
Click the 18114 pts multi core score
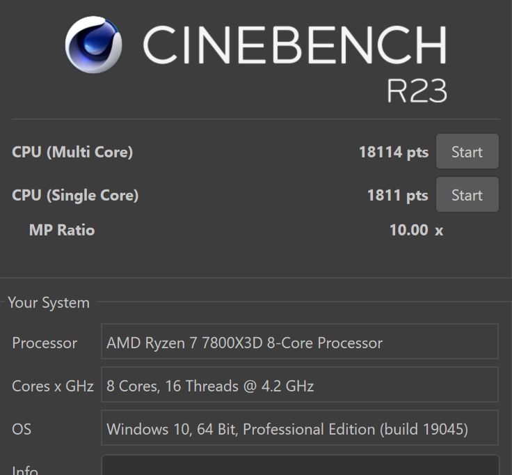tap(394, 152)
